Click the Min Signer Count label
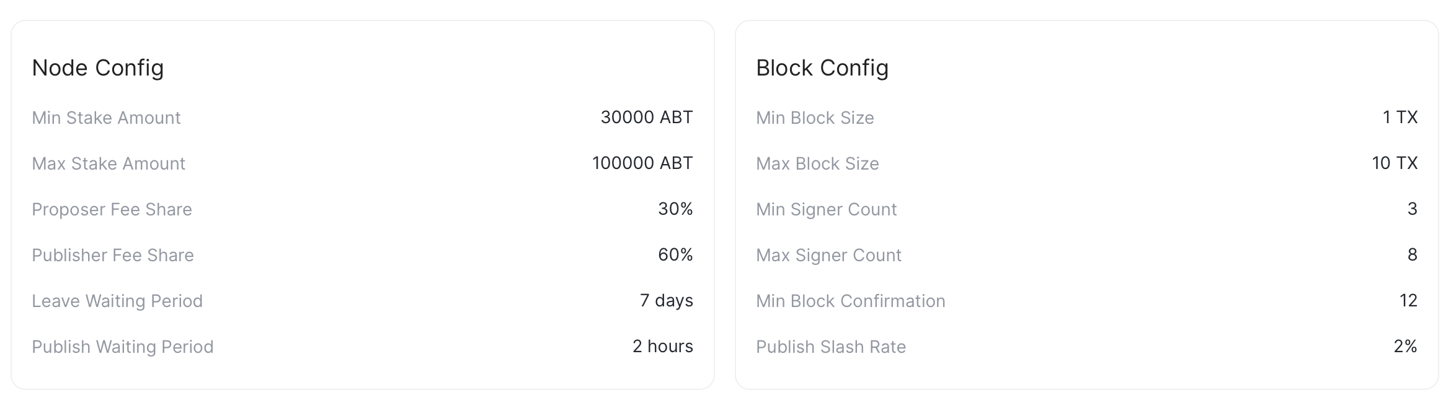Viewport: 1451px width, 411px height. point(827,209)
